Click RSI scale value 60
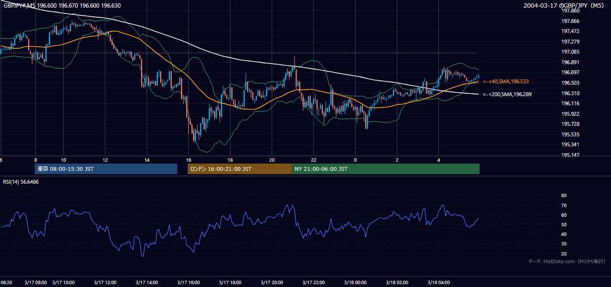611x287 pixels. [x=564, y=215]
